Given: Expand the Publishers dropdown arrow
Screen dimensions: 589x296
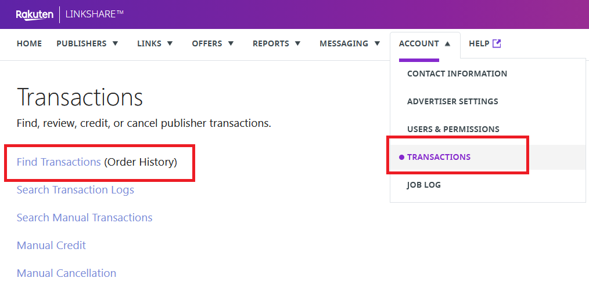Looking at the screenshot, I should (x=115, y=43).
